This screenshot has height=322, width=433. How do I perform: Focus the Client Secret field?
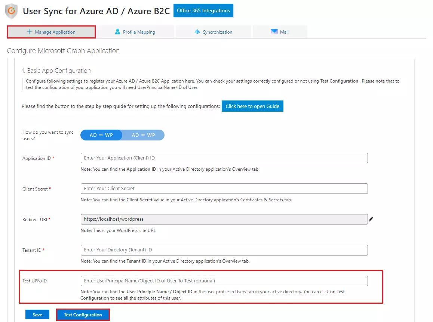click(x=224, y=189)
